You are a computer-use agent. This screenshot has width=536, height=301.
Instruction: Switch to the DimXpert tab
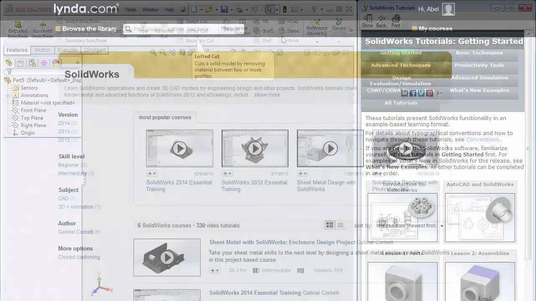click(x=95, y=50)
